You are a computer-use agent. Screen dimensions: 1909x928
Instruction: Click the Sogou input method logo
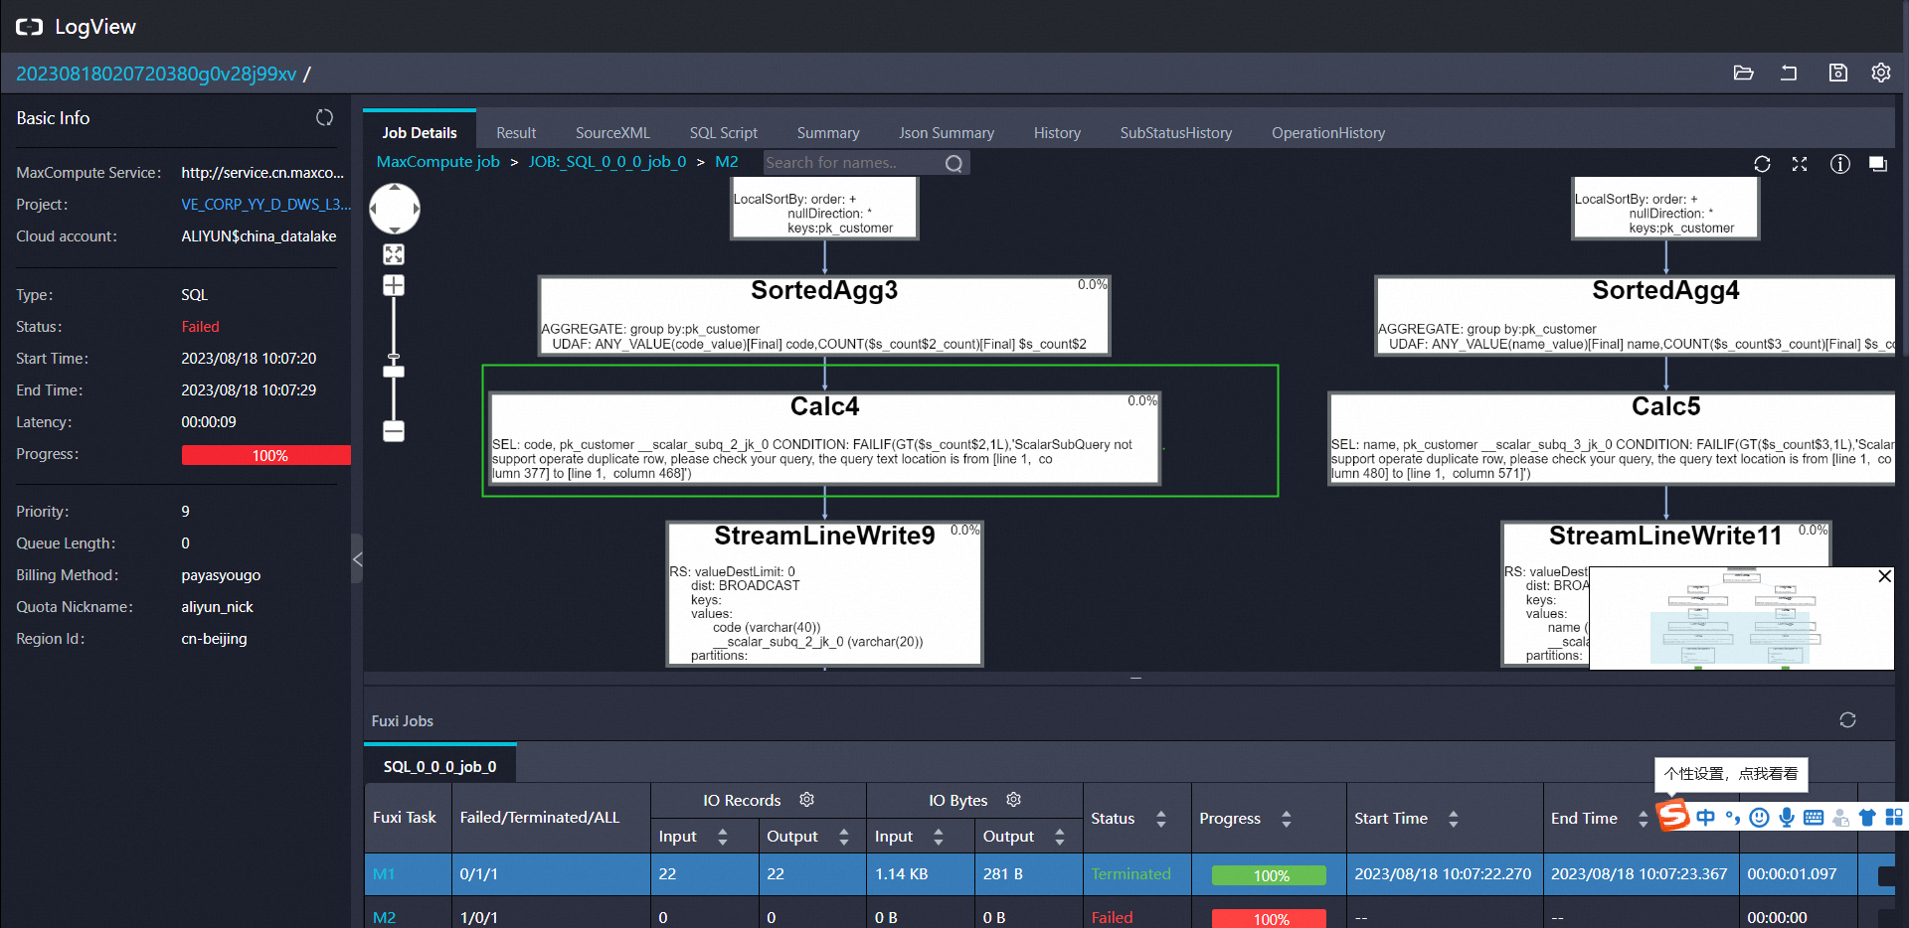[x=1673, y=816]
